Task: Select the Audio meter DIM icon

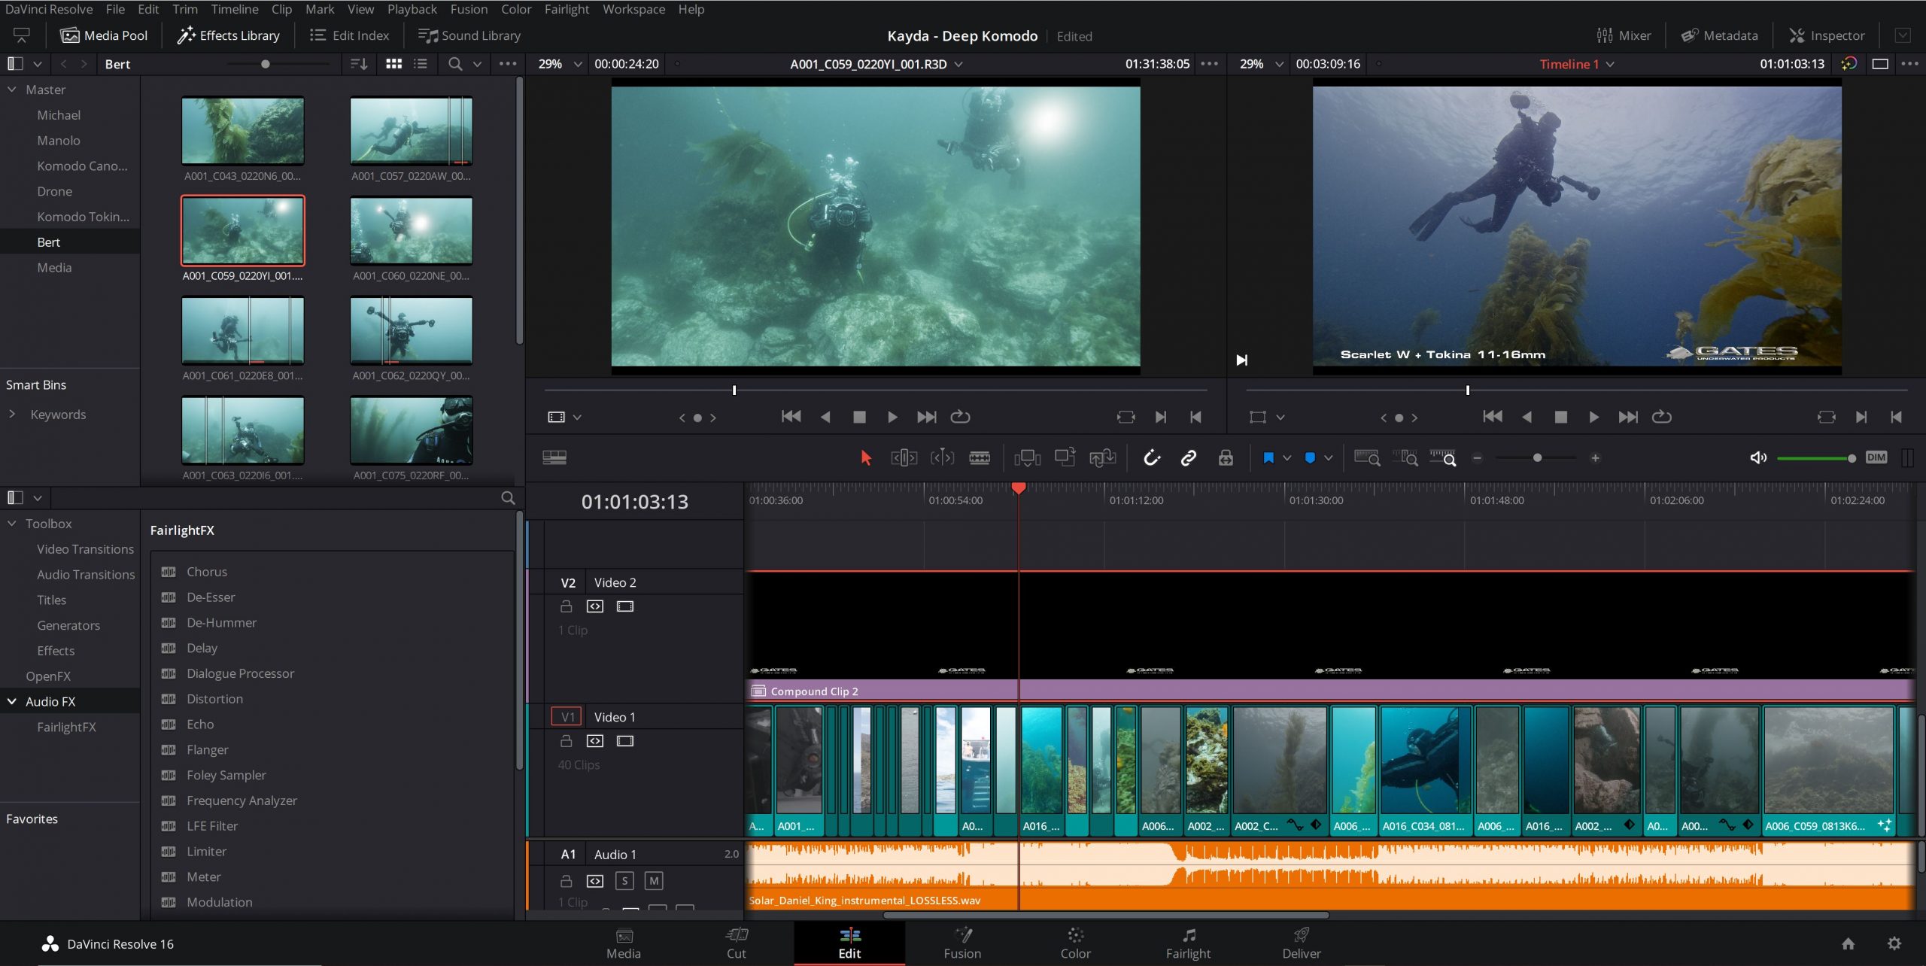Action: (x=1876, y=457)
